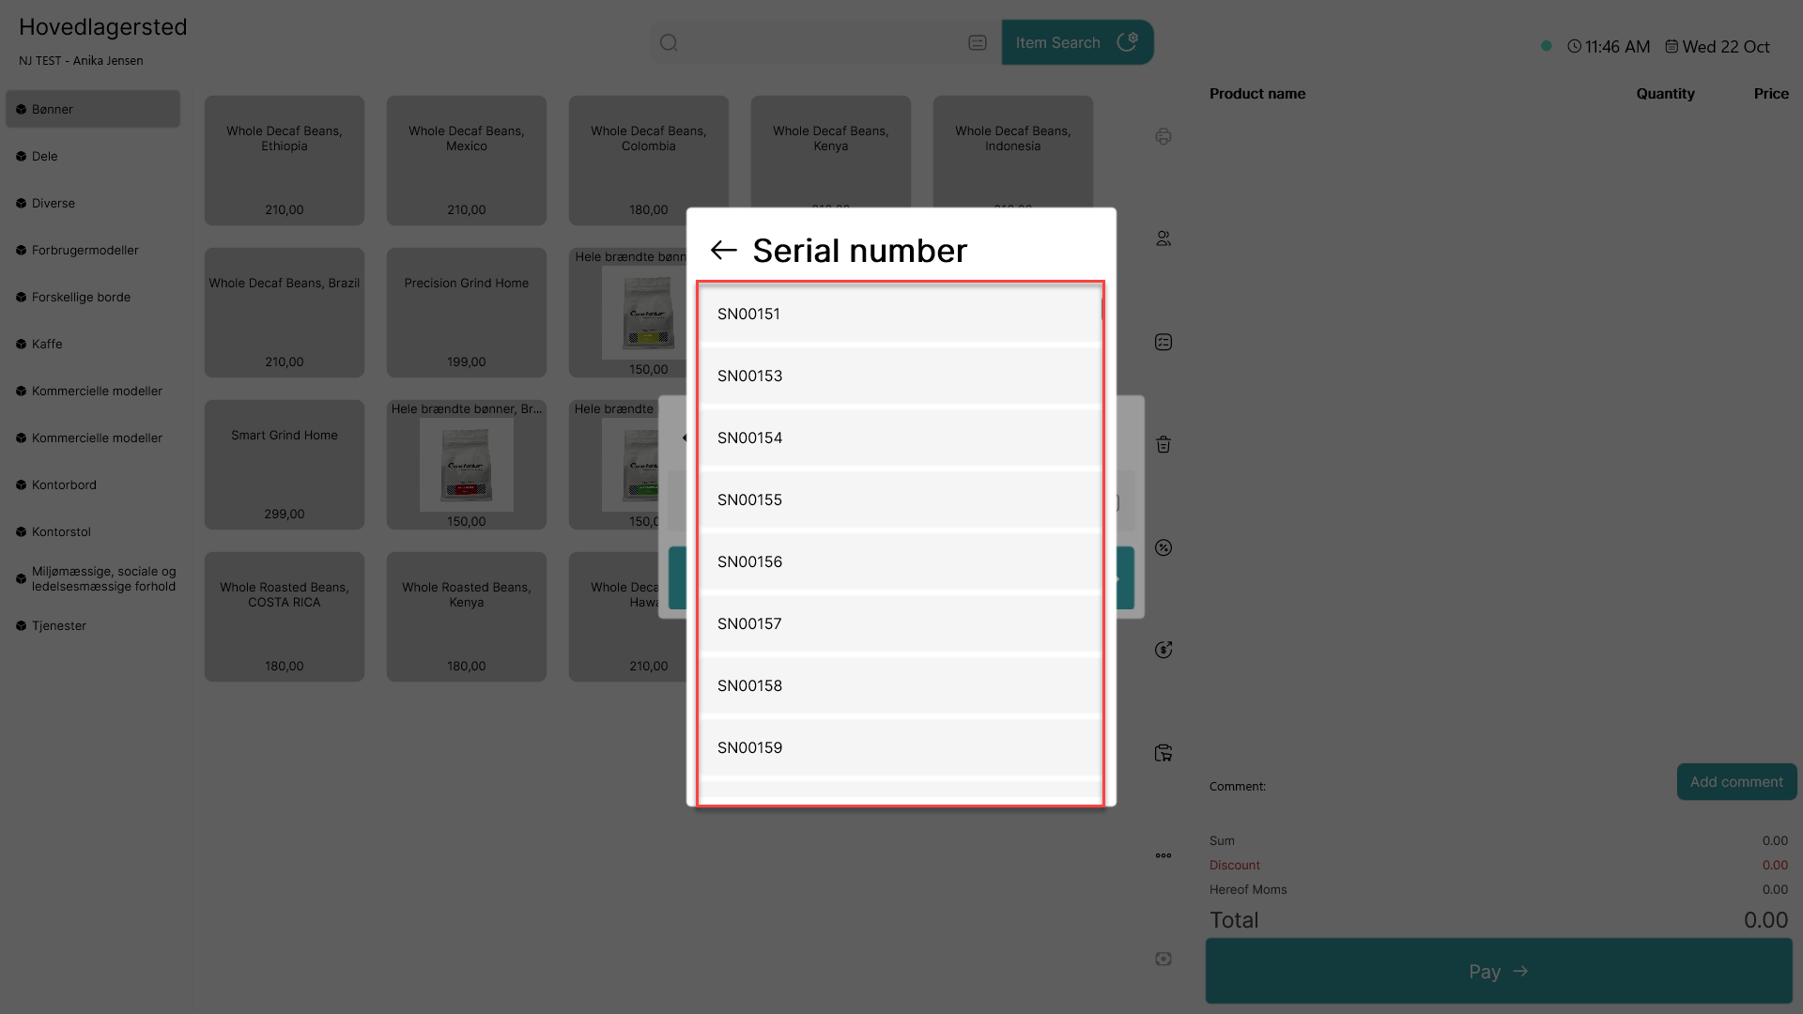The height and width of the screenshot is (1014, 1803).
Task: Open the Miljømæssige, sociale og ledelsesmæssige forhold category
Action: (x=93, y=578)
